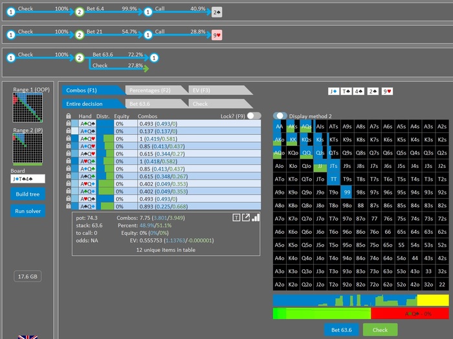The height and width of the screenshot is (339, 453).
Task: Click the UK flag language icon
Action: [28, 337]
